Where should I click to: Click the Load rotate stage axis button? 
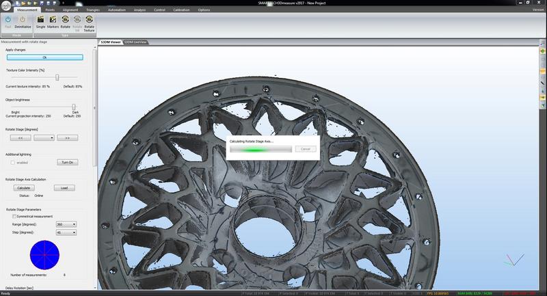[64, 188]
